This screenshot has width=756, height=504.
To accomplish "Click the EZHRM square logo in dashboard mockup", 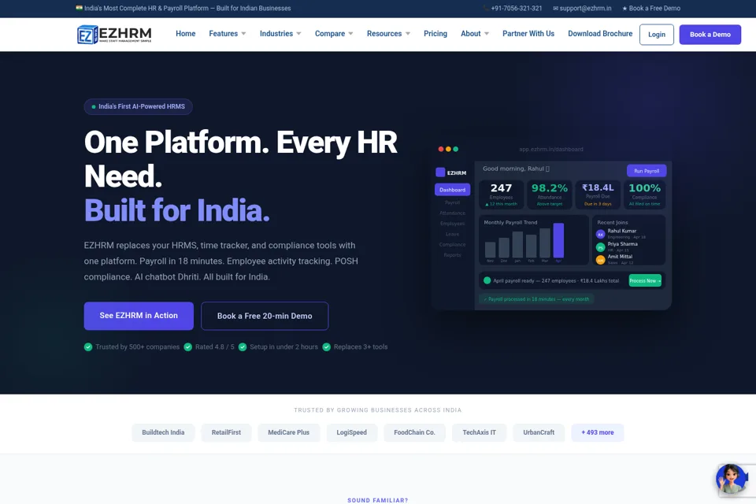I will [x=440, y=172].
